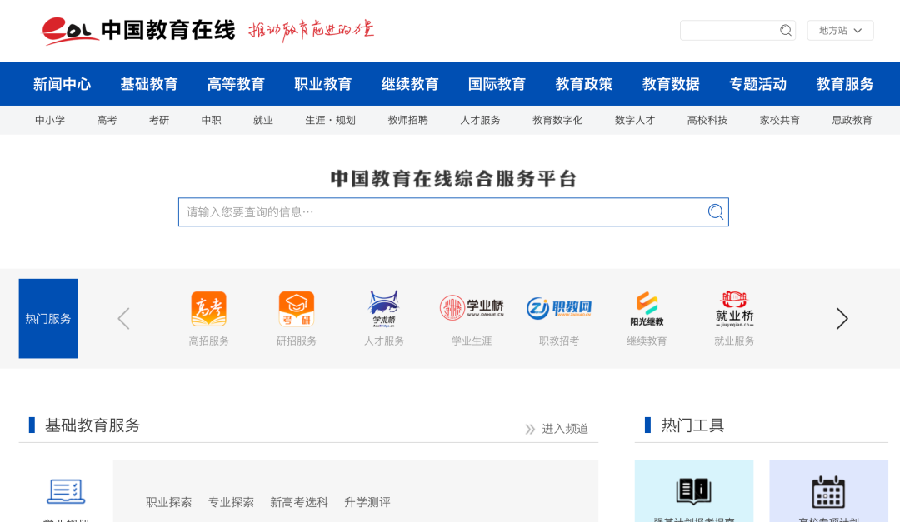The image size is (900, 522).
Task: Click the EOL 中国教育在线 logo
Action: (139, 31)
